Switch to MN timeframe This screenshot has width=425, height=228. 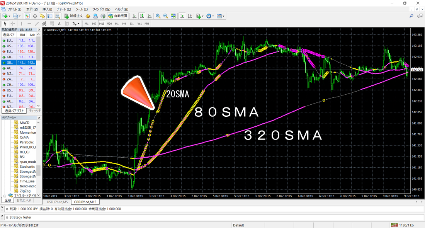click(x=147, y=24)
